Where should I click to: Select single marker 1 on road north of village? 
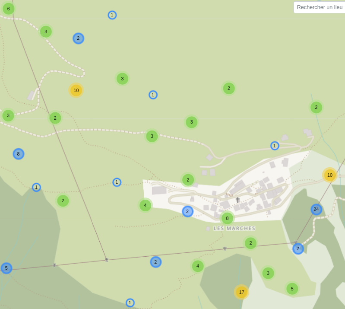[x=274, y=146]
